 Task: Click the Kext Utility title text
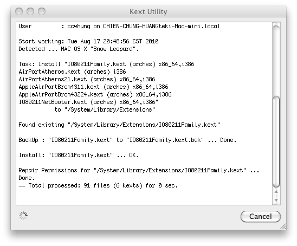click(148, 11)
